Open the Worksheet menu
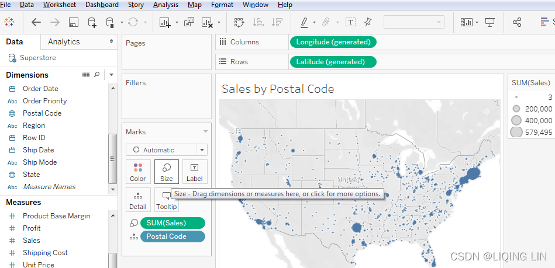Image resolution: width=555 pixels, height=268 pixels. tap(60, 5)
